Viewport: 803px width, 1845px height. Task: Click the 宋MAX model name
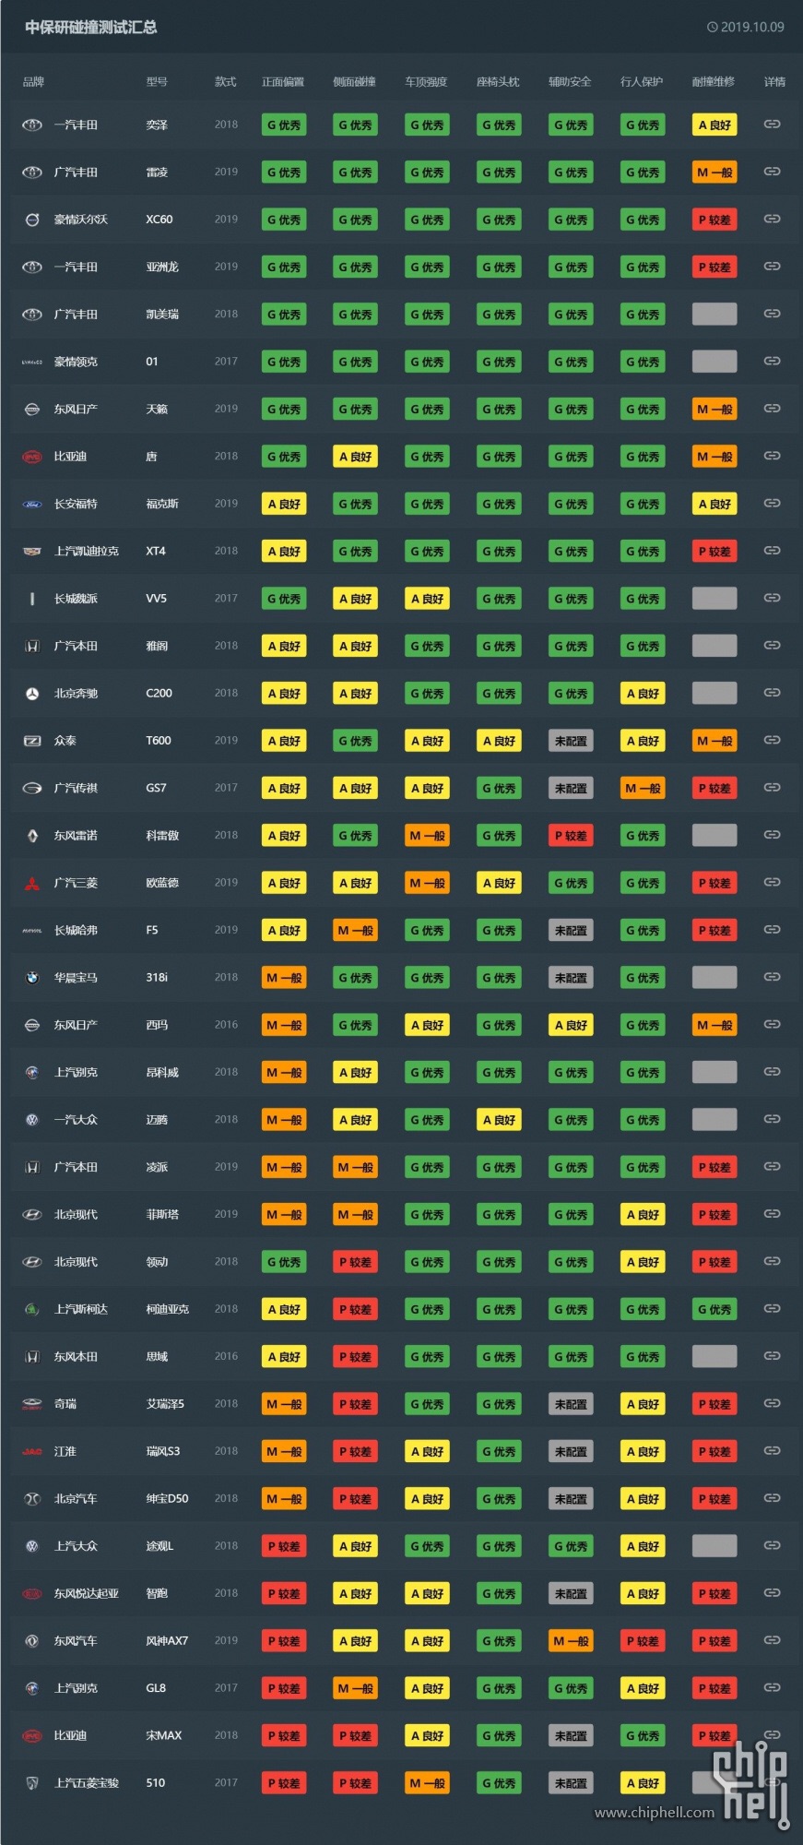pos(164,1736)
